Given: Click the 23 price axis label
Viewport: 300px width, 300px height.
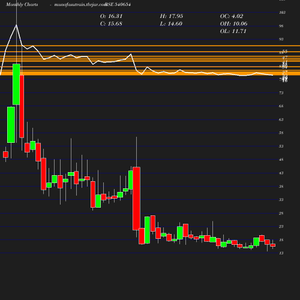Looking at the screenshot, I should (281, 226).
